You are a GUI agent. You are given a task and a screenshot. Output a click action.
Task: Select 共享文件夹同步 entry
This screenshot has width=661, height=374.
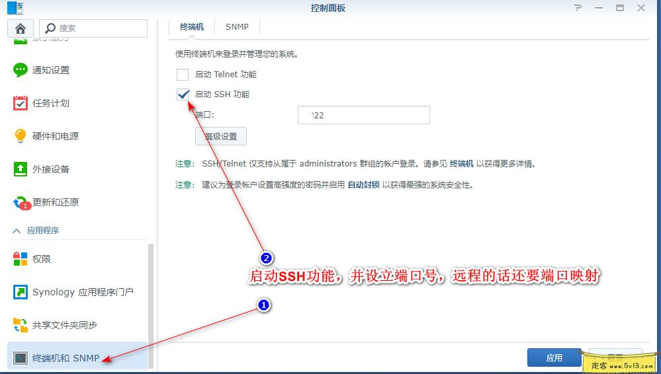[x=77, y=325]
